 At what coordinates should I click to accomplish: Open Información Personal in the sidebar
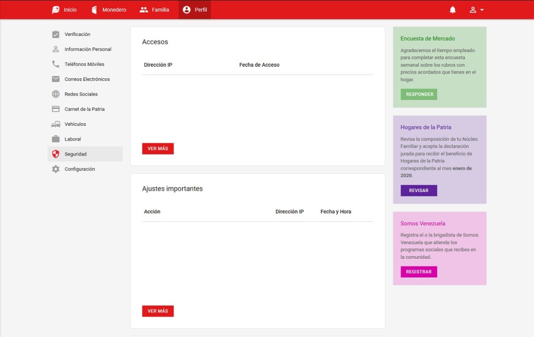(88, 50)
